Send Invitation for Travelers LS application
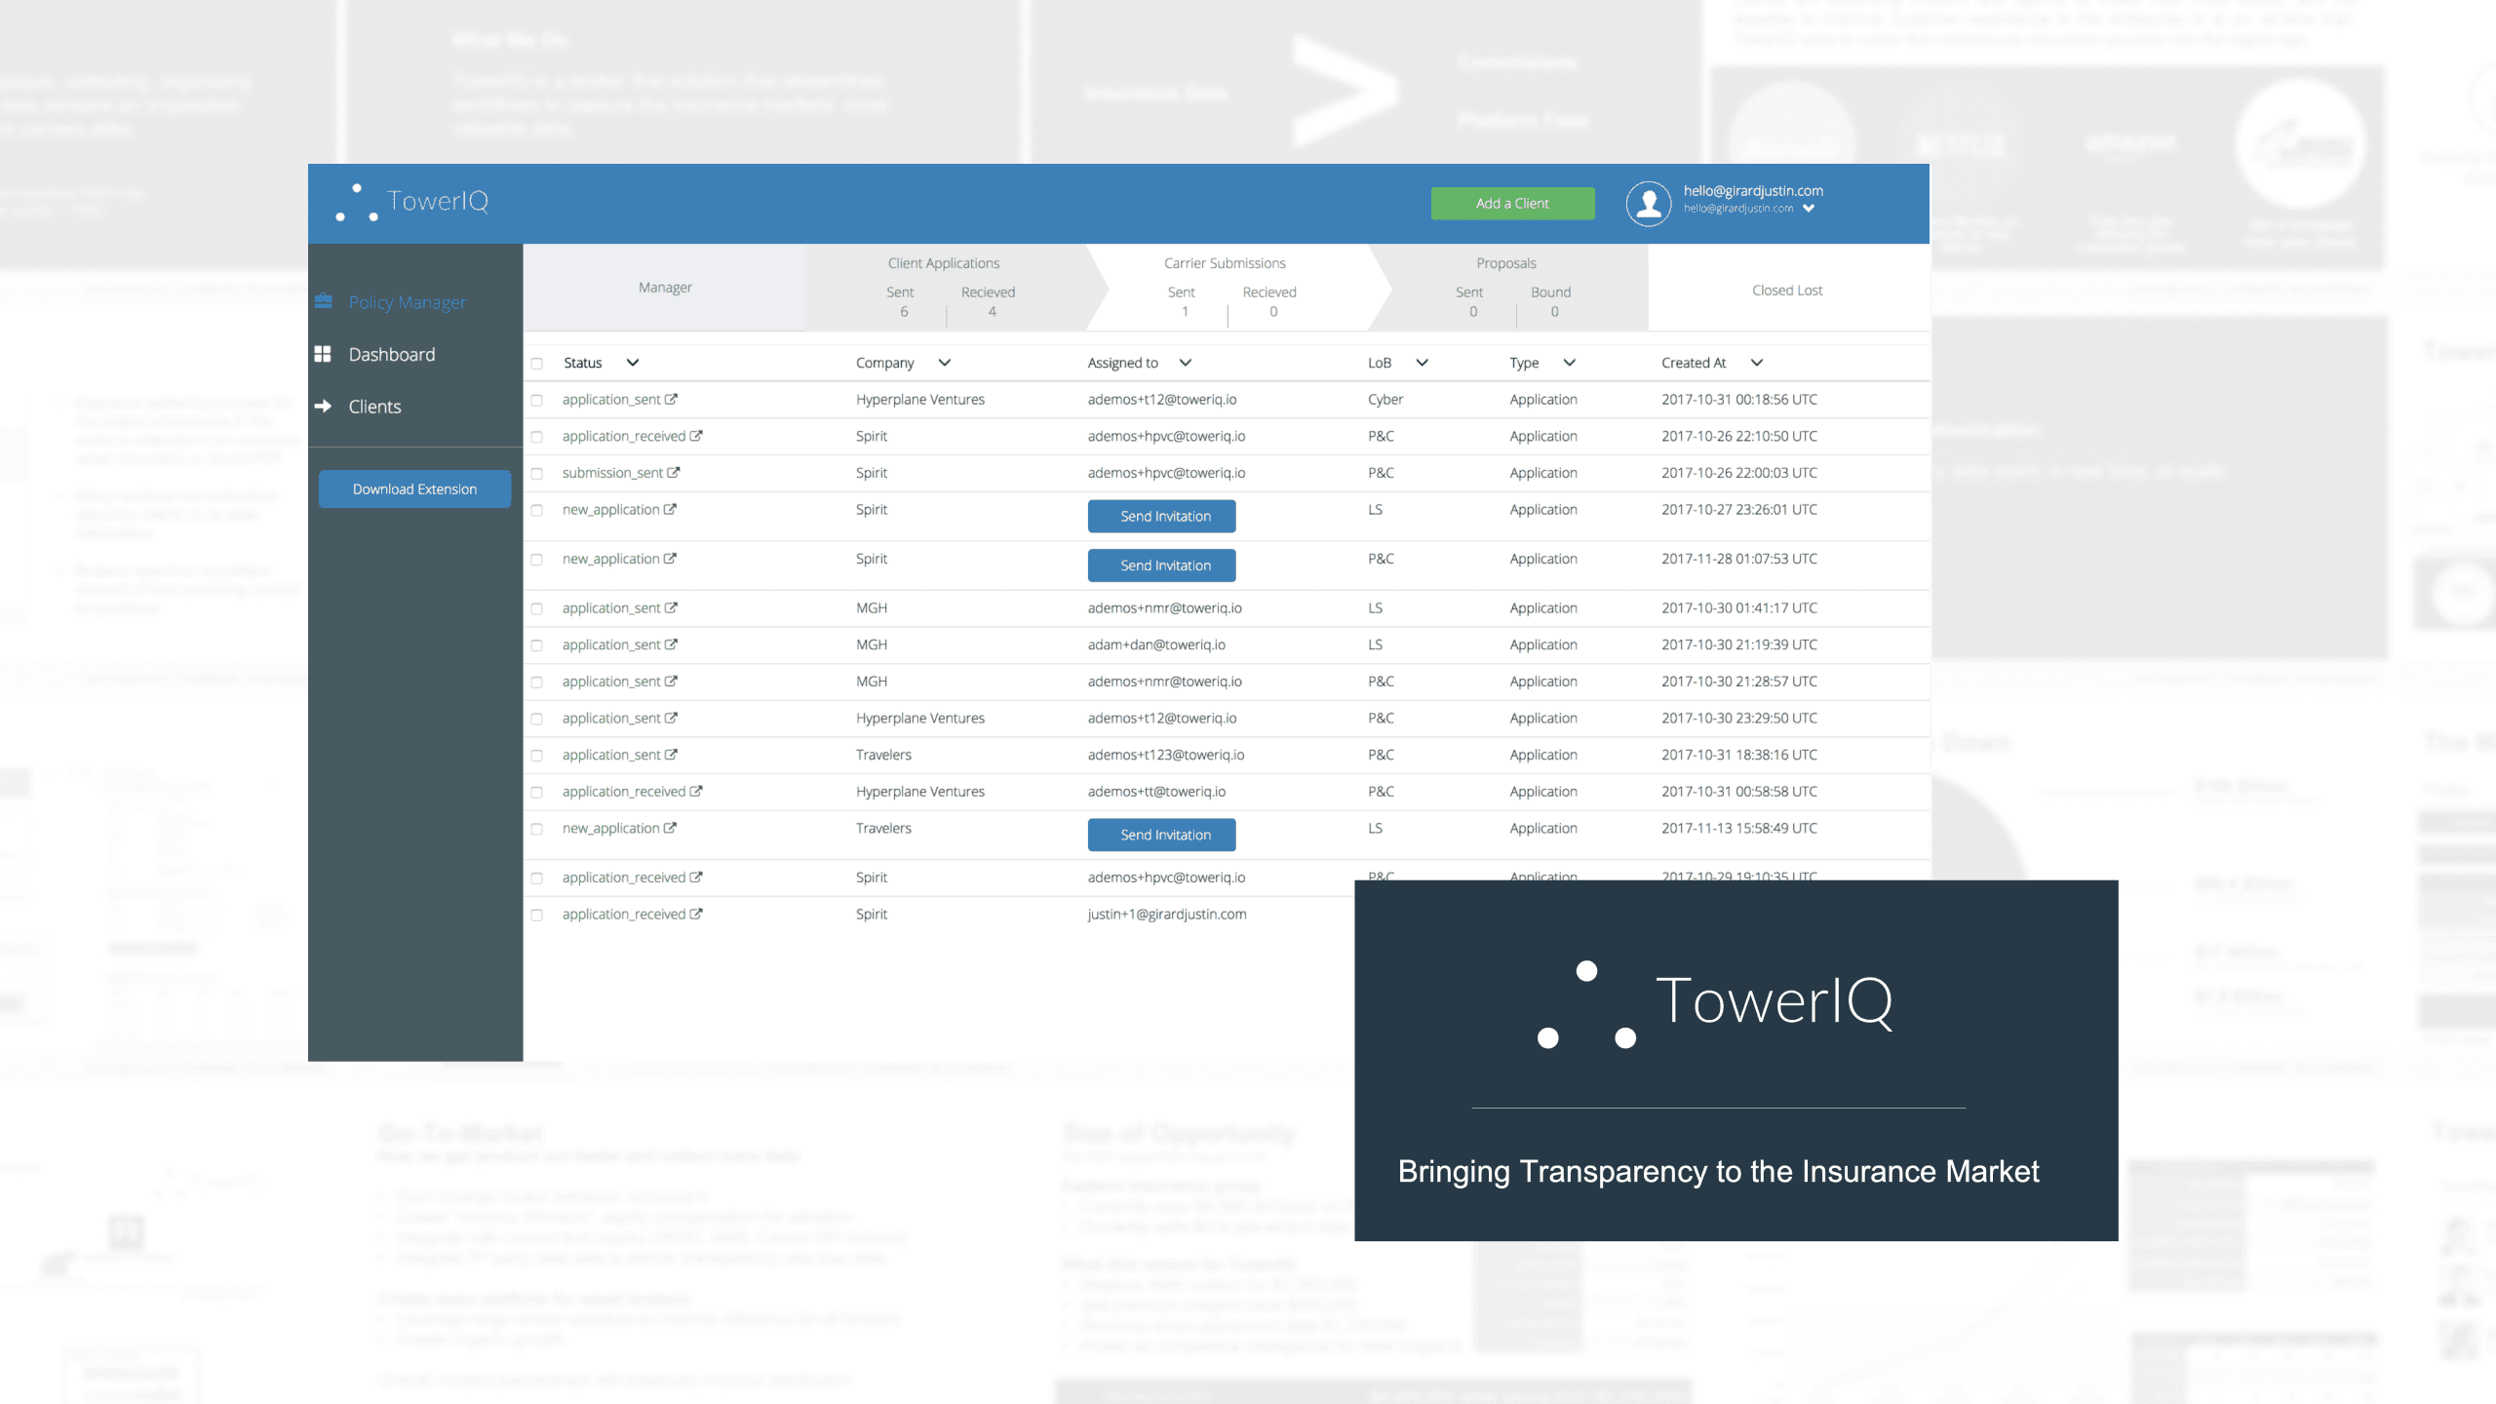 click(1161, 835)
